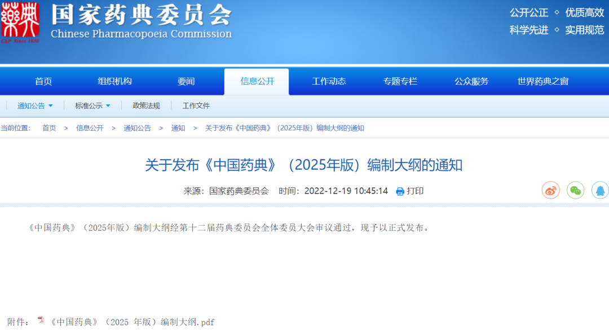Viewport: 609px width, 330px height.
Task: Go to the 首页 navigation tab
Action: 43,81
